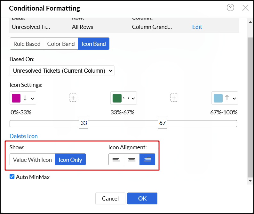Switch to the Color Band tab
The height and width of the screenshot is (214, 254).
coord(61,44)
